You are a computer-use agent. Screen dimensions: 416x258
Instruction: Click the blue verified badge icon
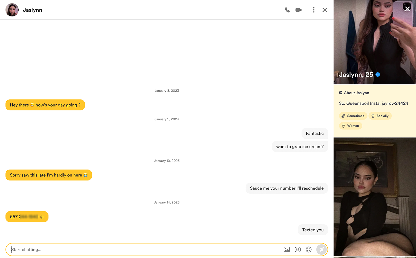pyautogui.click(x=378, y=74)
